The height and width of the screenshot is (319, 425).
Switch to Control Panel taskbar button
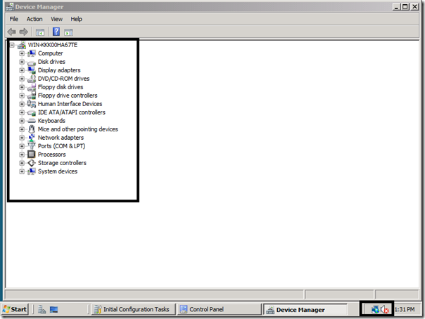tap(219, 309)
